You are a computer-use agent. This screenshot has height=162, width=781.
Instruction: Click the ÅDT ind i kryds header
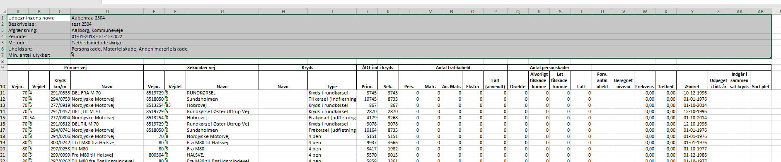click(x=377, y=68)
